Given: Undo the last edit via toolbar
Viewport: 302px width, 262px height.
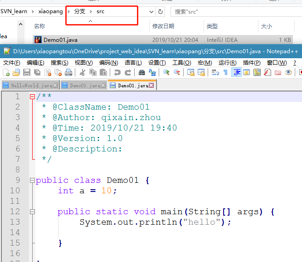Looking at the screenshot, I should coord(117,73).
